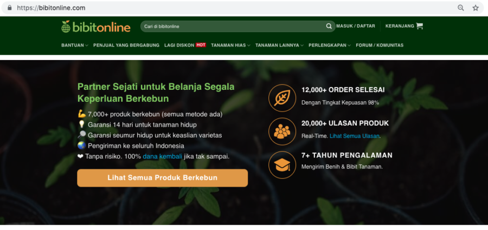Open the Lihat Semua Ulasan link
488x230 pixels.
[x=355, y=136]
